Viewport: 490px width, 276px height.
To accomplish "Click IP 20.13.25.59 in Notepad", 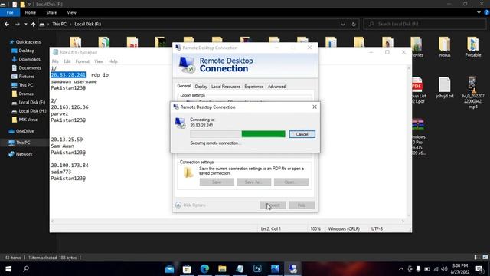I will pyautogui.click(x=67, y=140).
